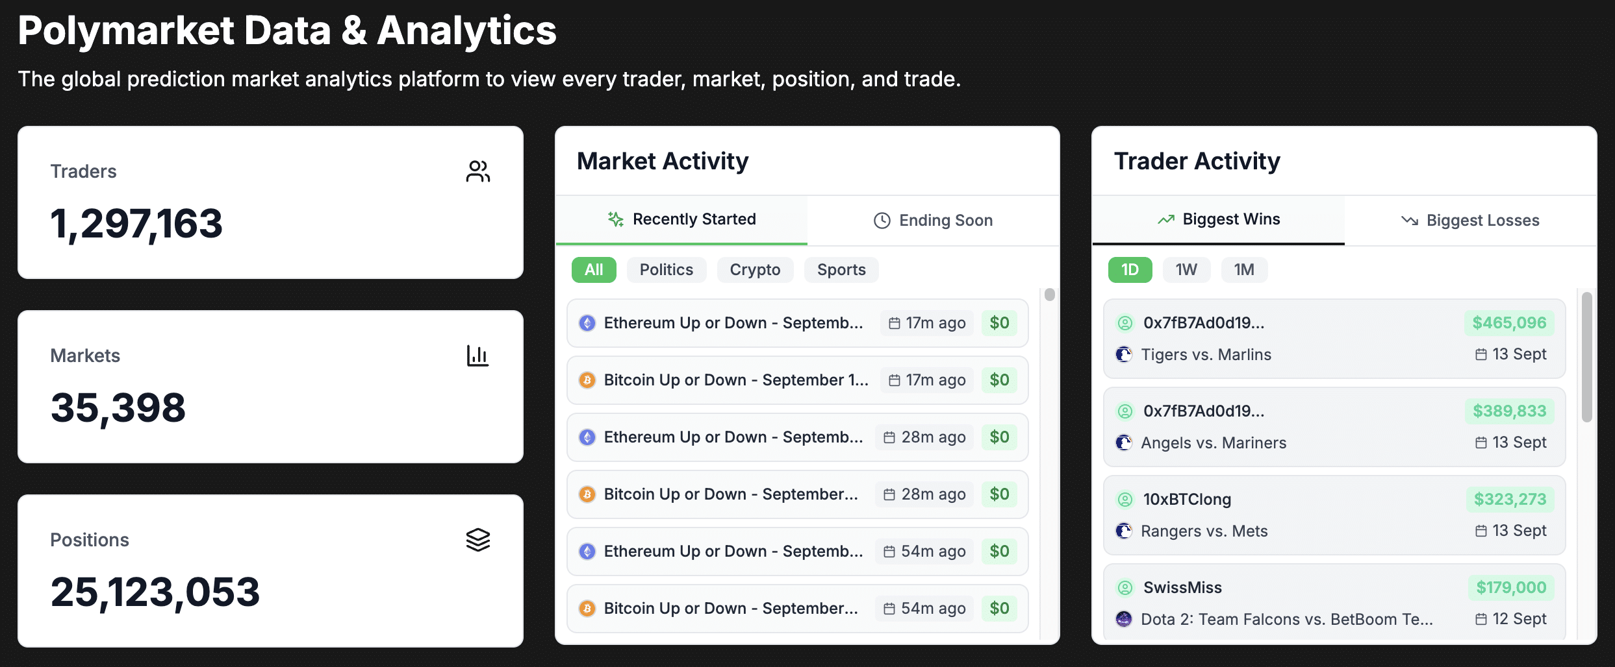This screenshot has height=667, width=1615.
Task: Click the Trader Activity list scrollbar
Action: point(1587,358)
